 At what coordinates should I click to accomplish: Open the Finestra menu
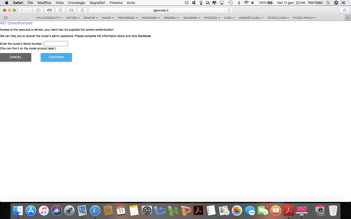tap(116, 3)
